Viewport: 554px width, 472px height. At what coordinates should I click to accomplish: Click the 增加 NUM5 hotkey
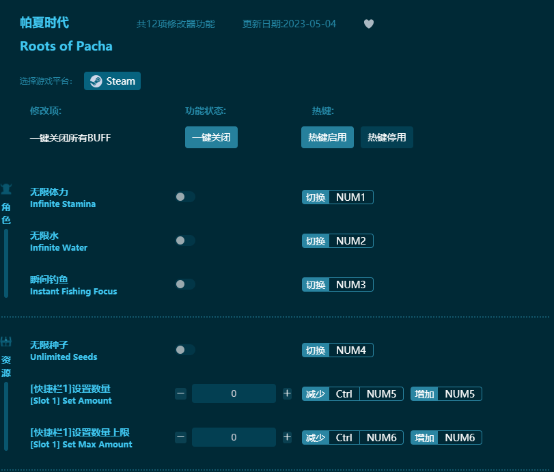coord(446,394)
